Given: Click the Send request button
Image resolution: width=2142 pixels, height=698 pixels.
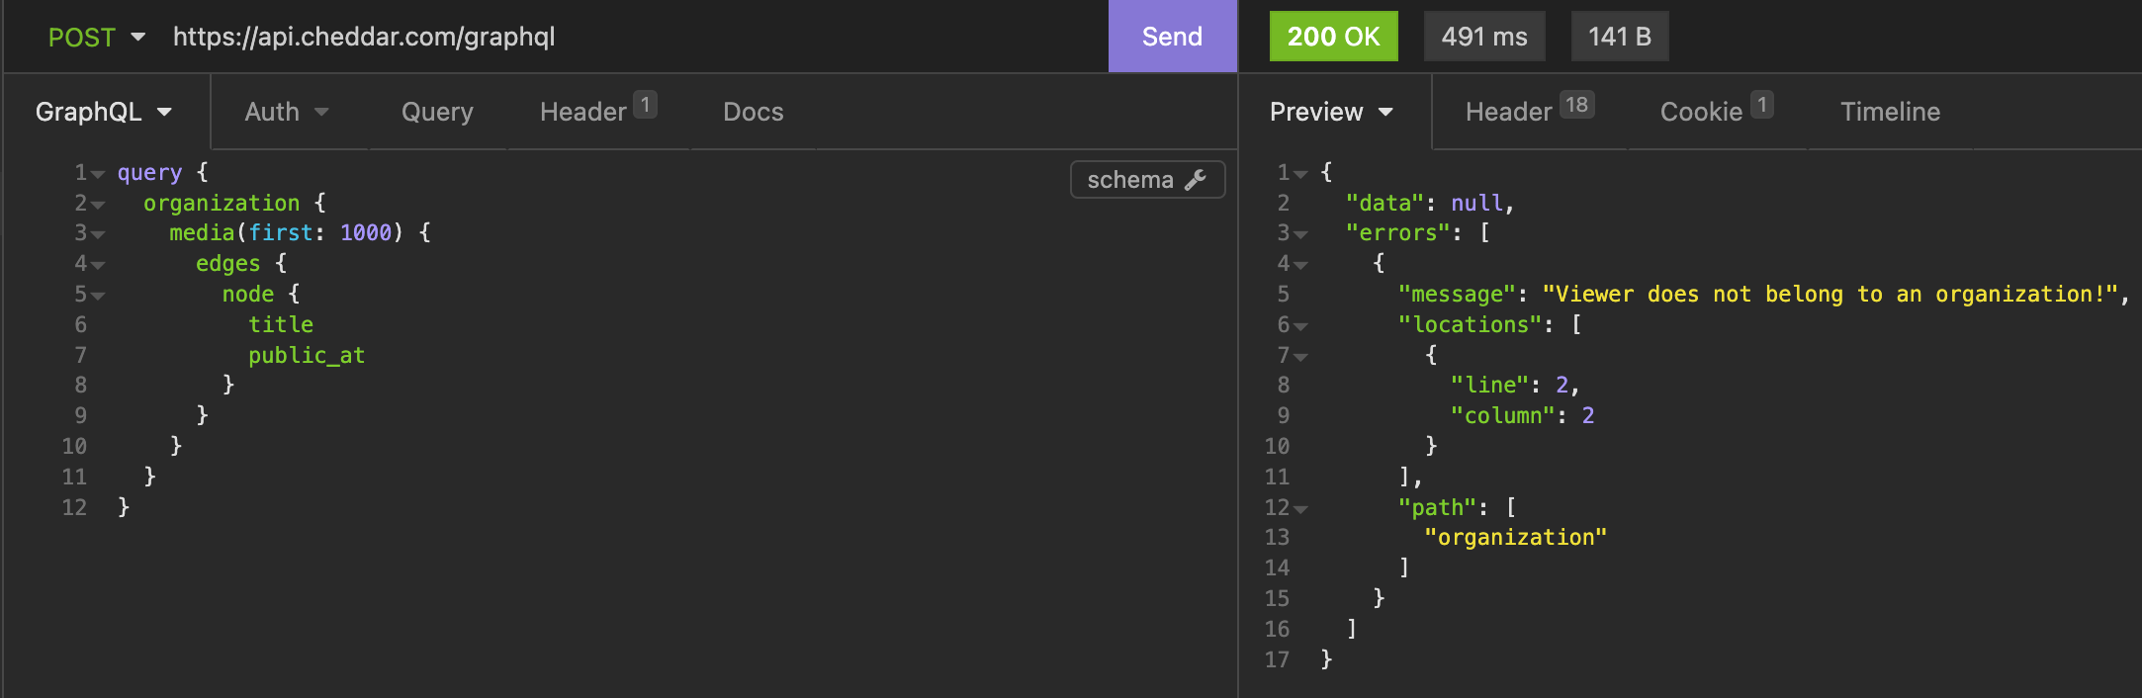Looking at the screenshot, I should click(x=1172, y=37).
